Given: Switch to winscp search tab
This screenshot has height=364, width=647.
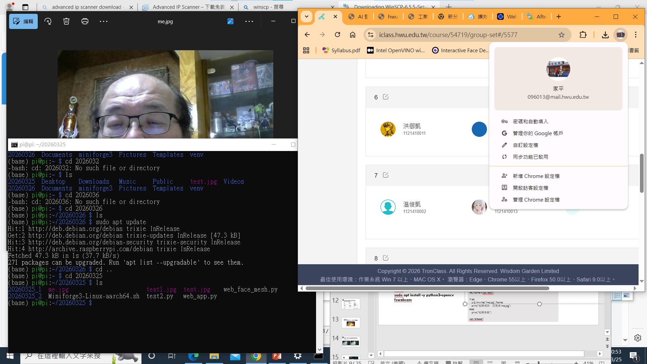Looking at the screenshot, I should tap(268, 7).
